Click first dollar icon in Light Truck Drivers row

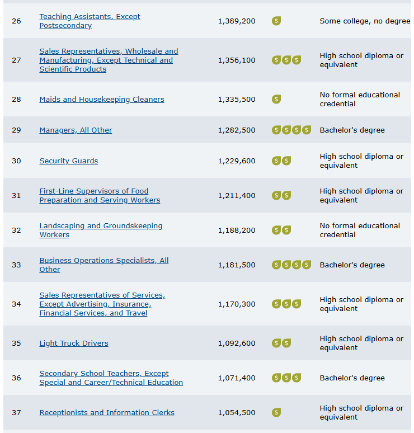click(276, 343)
